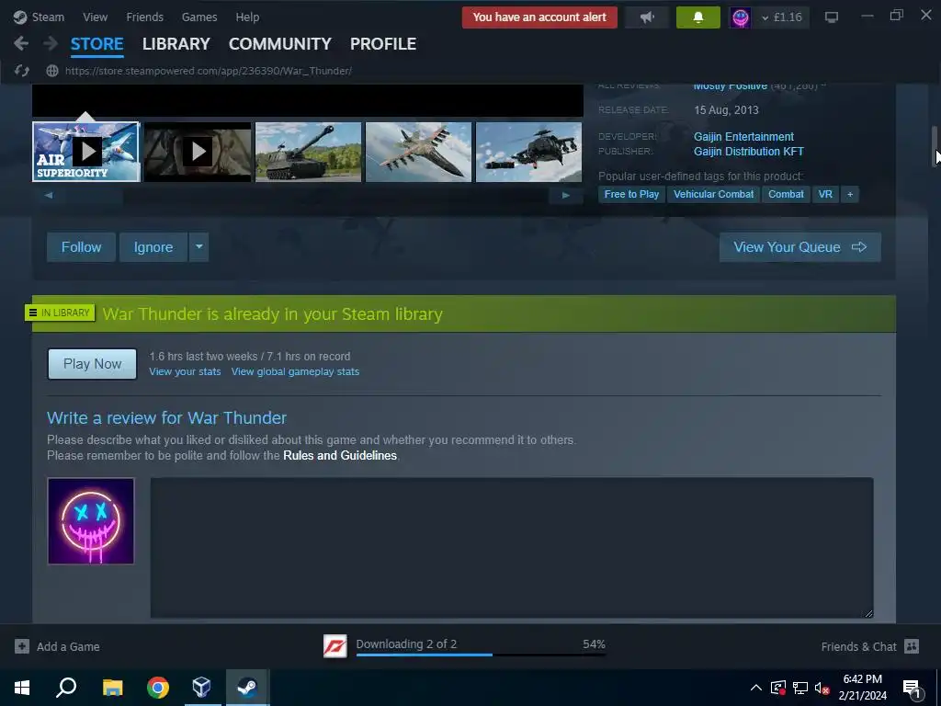941x706 pixels.
Task: View the tank screenshot thumbnail
Action: tap(309, 152)
